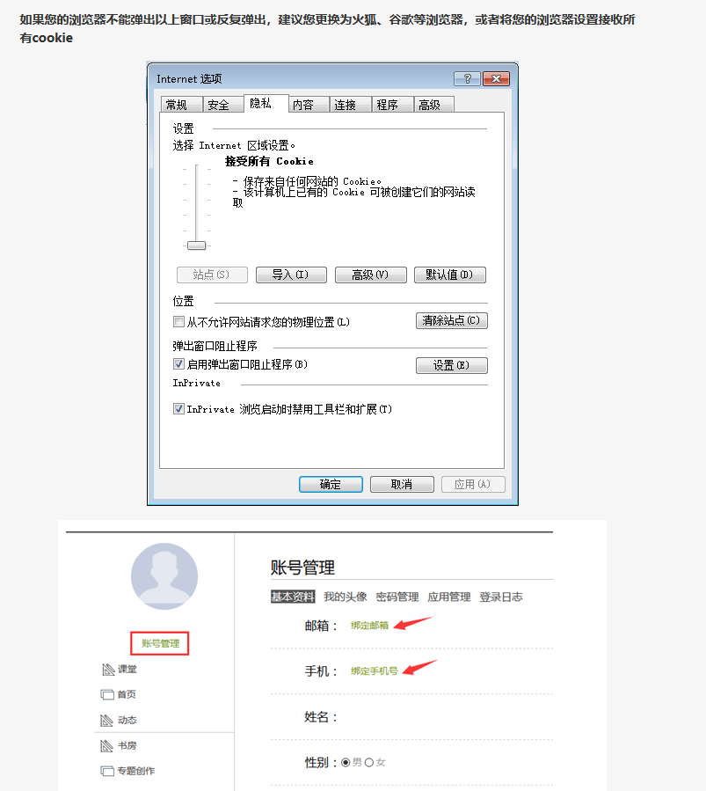Screen dimensions: 706x791
Task: Click the user avatar profile picture
Action: click(x=164, y=576)
